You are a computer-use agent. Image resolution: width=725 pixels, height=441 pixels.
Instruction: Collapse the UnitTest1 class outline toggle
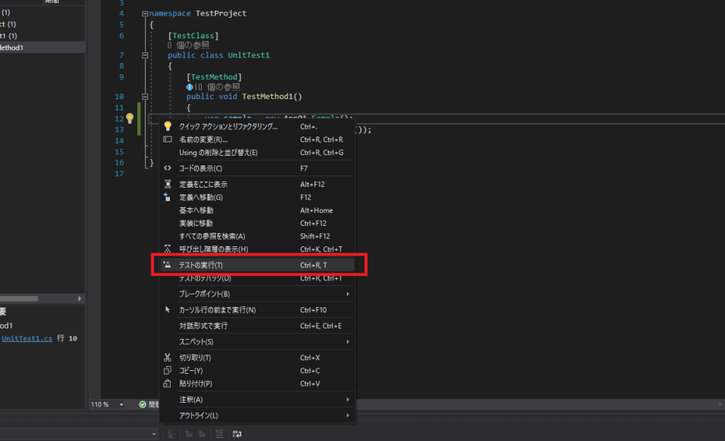(x=144, y=55)
